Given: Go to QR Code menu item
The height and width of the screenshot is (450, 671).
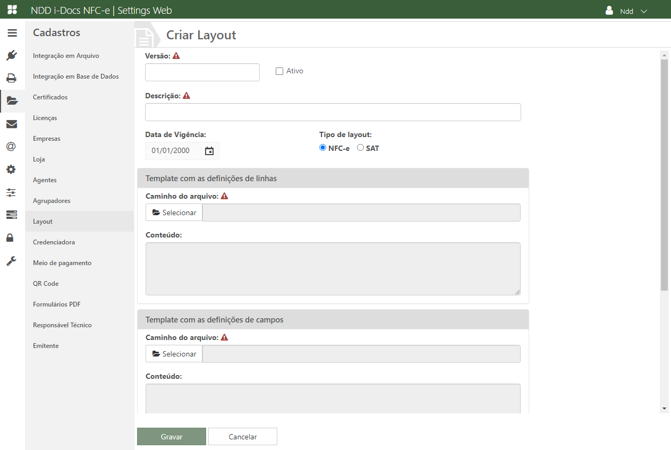Looking at the screenshot, I should (46, 284).
